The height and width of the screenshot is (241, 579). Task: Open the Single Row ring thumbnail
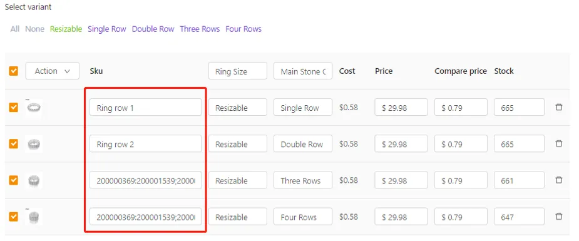point(34,108)
